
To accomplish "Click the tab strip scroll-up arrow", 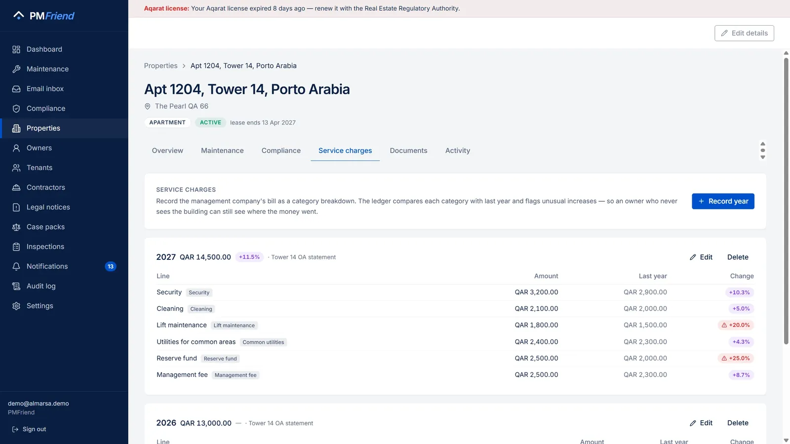I will click(763, 144).
